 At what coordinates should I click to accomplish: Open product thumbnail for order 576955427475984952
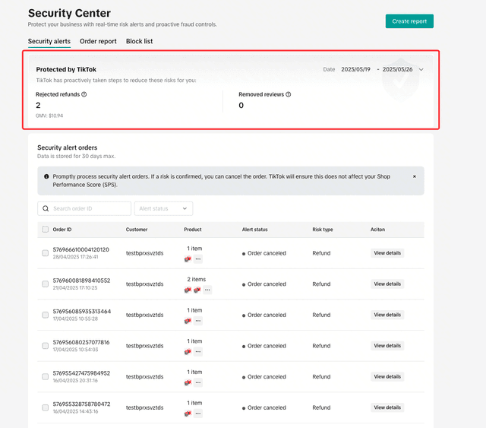tap(188, 382)
